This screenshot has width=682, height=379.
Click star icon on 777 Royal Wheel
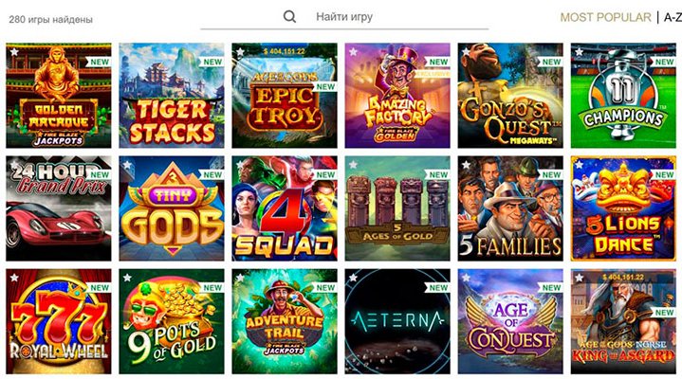click(13, 278)
